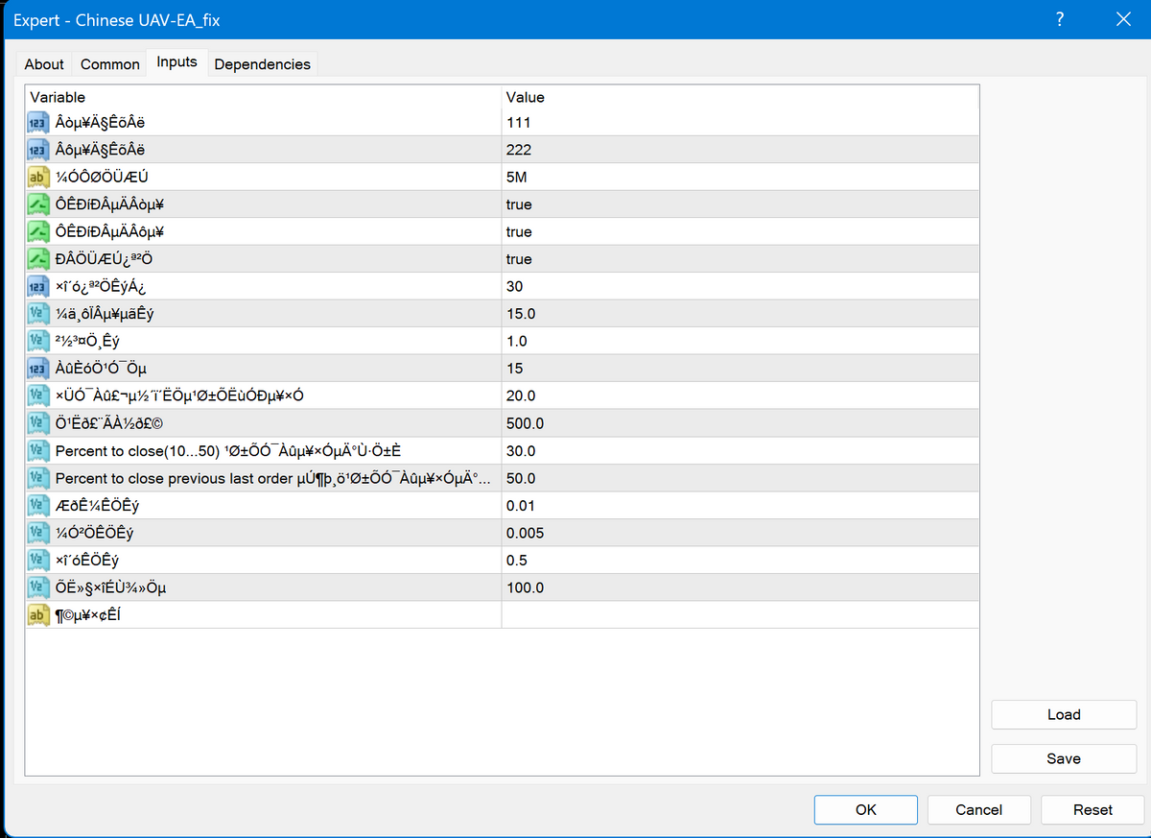Open the Common tab
The image size is (1151, 838).
(110, 64)
